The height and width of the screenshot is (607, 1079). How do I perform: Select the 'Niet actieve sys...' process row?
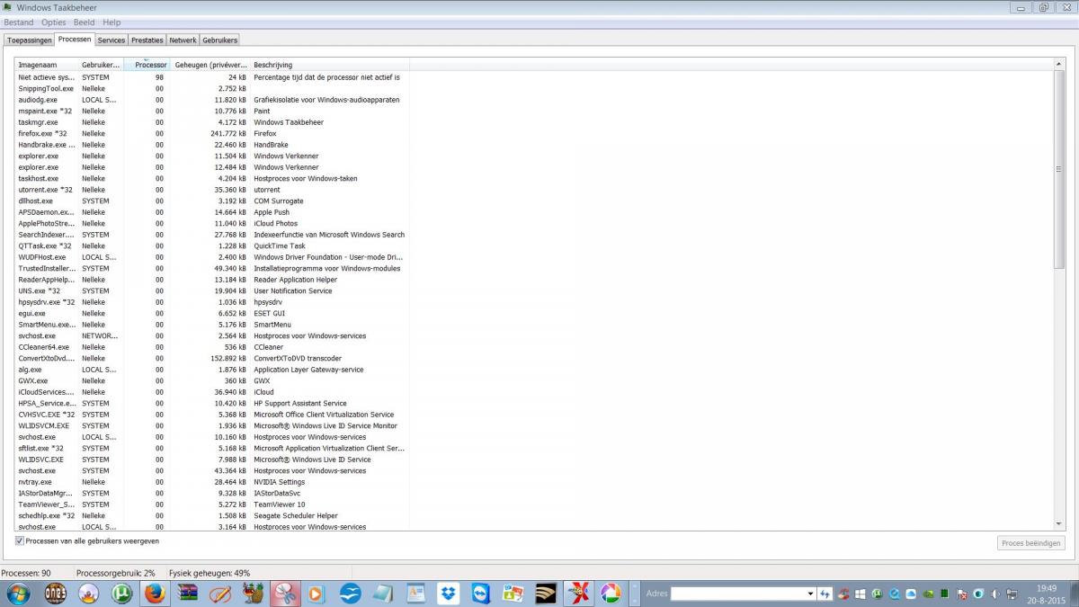[212, 77]
